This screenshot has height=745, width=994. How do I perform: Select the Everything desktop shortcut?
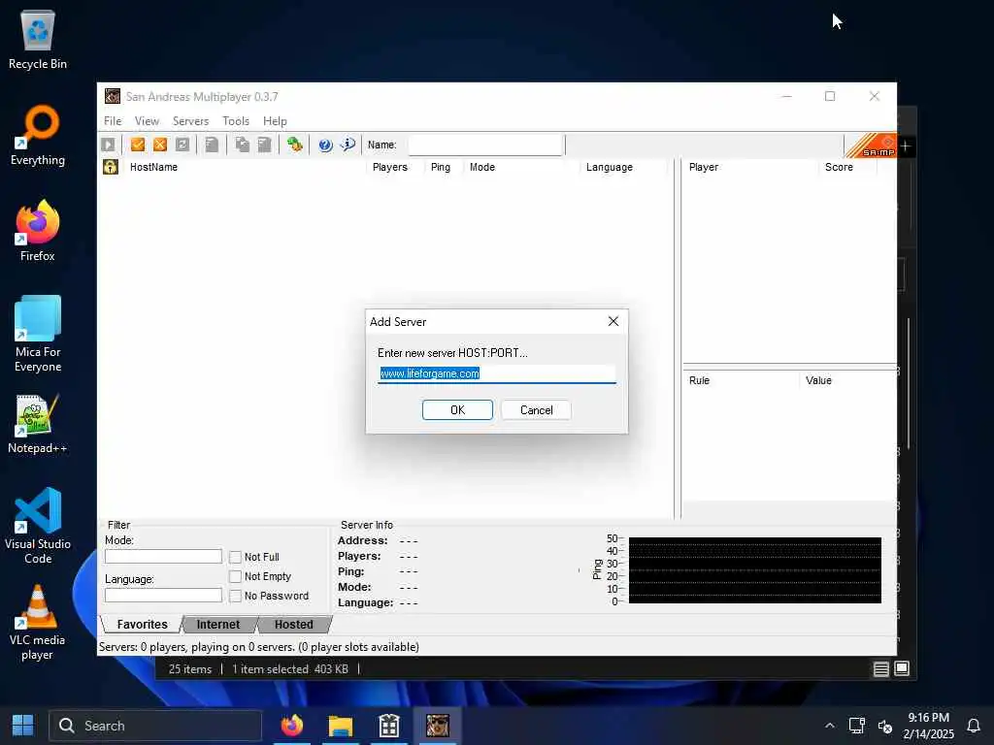(38, 136)
